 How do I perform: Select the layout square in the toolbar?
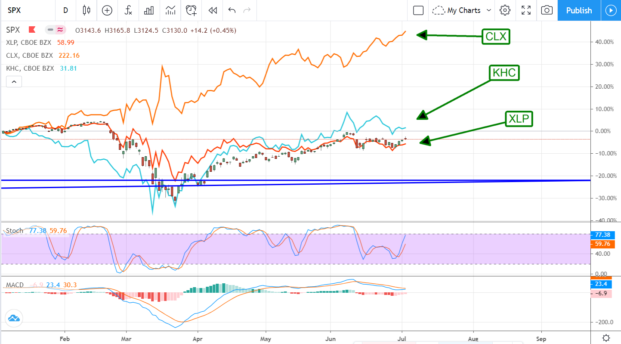(x=418, y=10)
